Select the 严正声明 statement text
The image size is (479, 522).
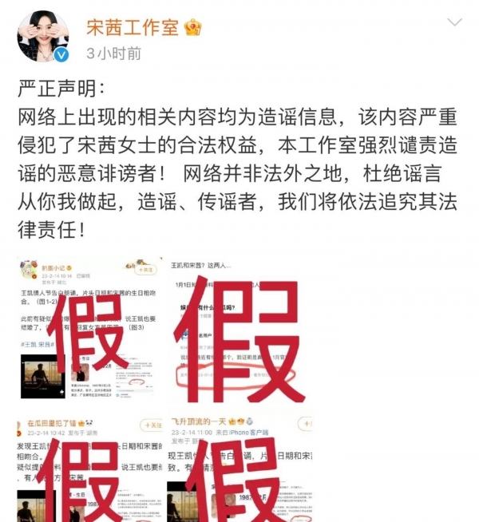tap(61, 89)
